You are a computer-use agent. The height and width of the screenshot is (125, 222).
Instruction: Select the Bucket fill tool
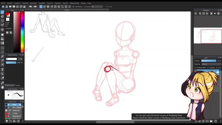point(2,39)
